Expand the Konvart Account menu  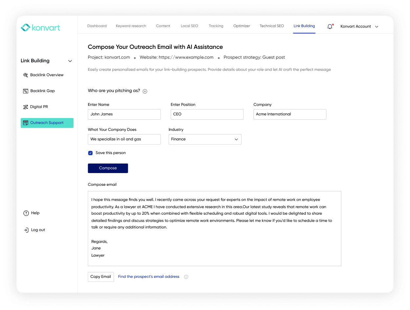[376, 27]
